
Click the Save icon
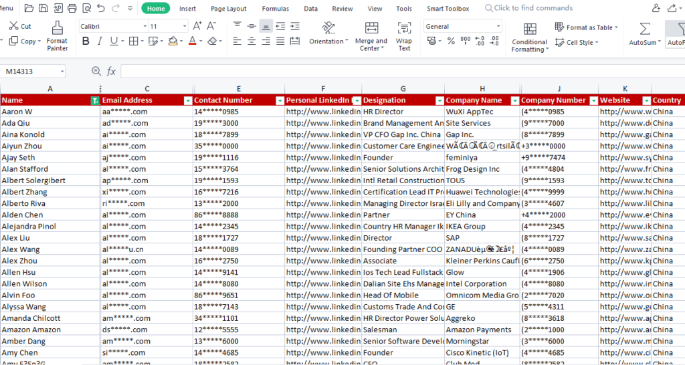[x=43, y=8]
